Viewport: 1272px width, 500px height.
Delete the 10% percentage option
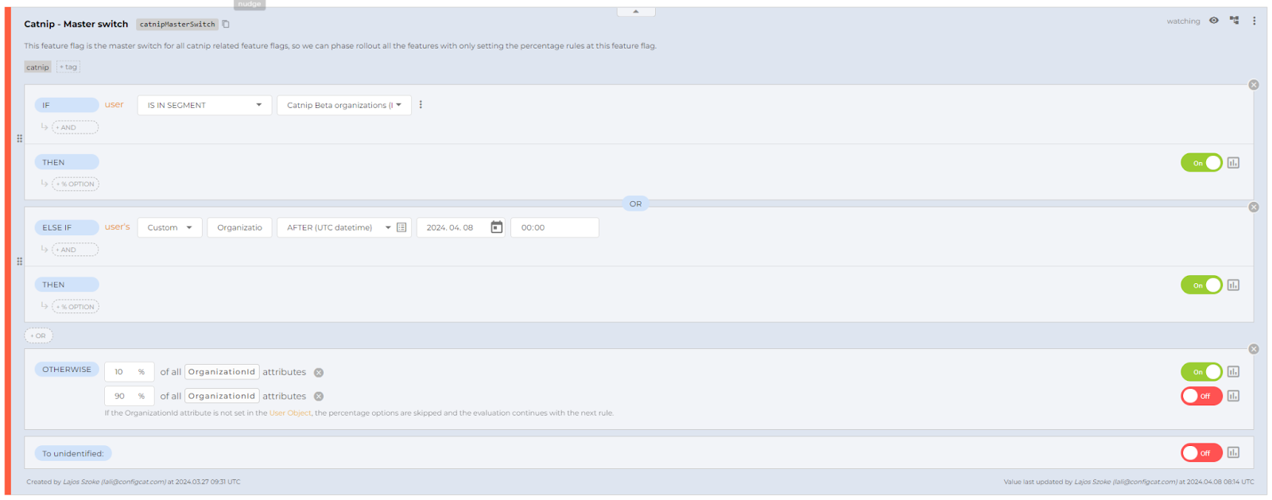[x=319, y=373]
